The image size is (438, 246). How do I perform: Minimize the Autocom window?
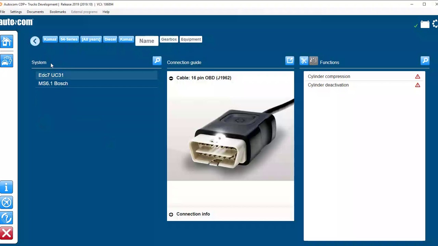coord(412,4)
